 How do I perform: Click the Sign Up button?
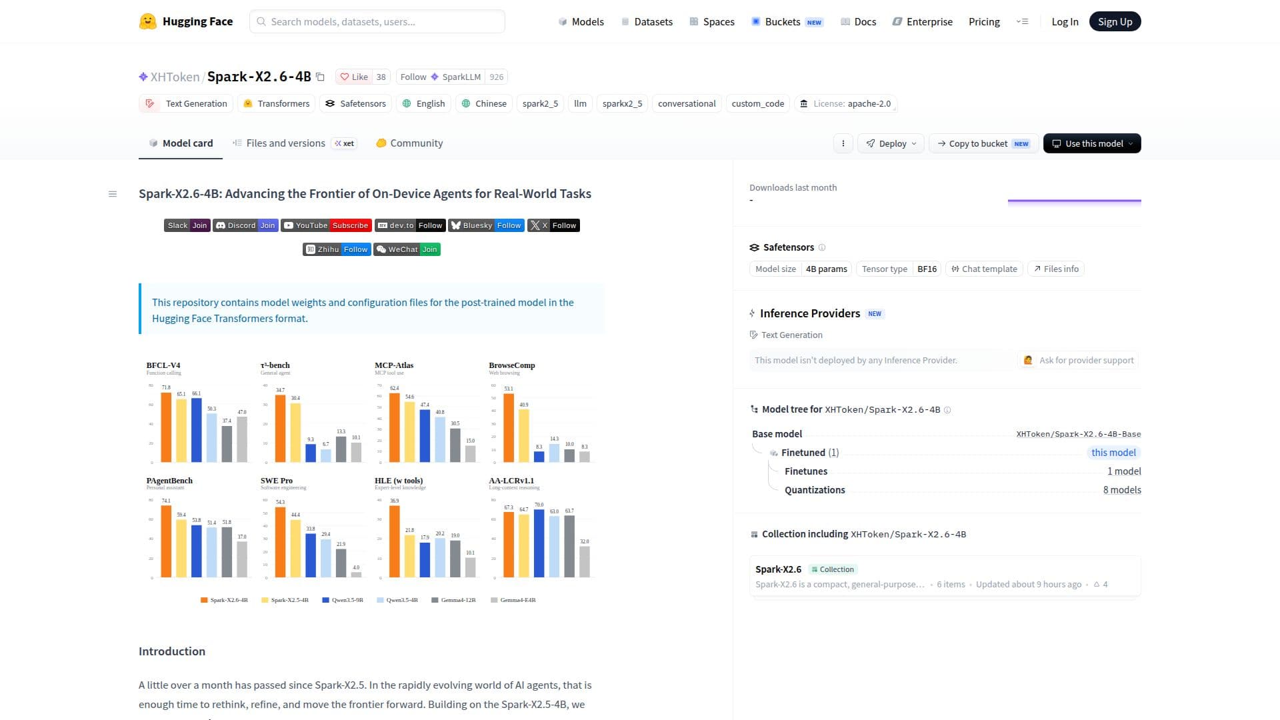tap(1115, 22)
